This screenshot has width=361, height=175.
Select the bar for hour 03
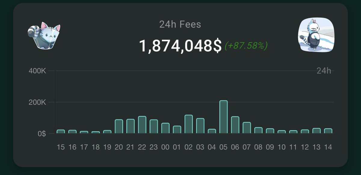click(200, 126)
